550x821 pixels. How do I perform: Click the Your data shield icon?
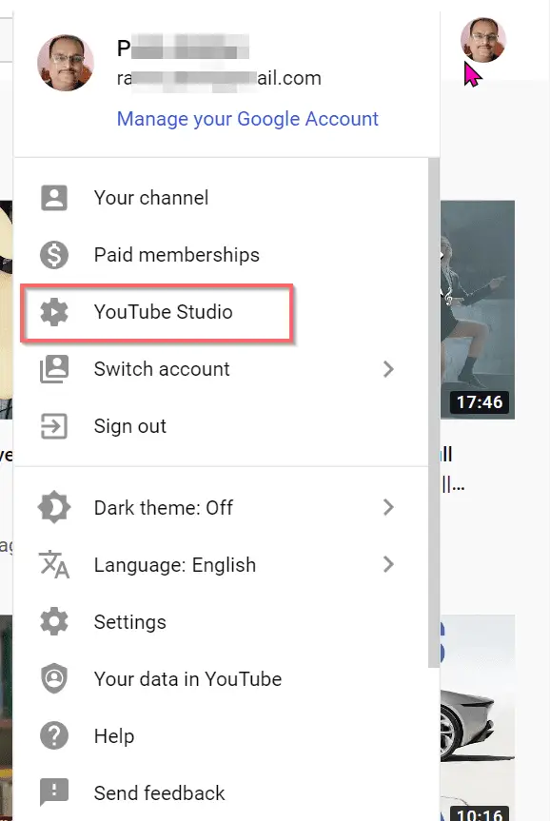coord(54,678)
